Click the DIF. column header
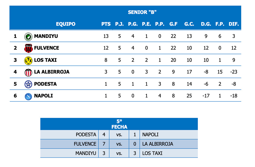The image size is (255, 167). click(234, 24)
